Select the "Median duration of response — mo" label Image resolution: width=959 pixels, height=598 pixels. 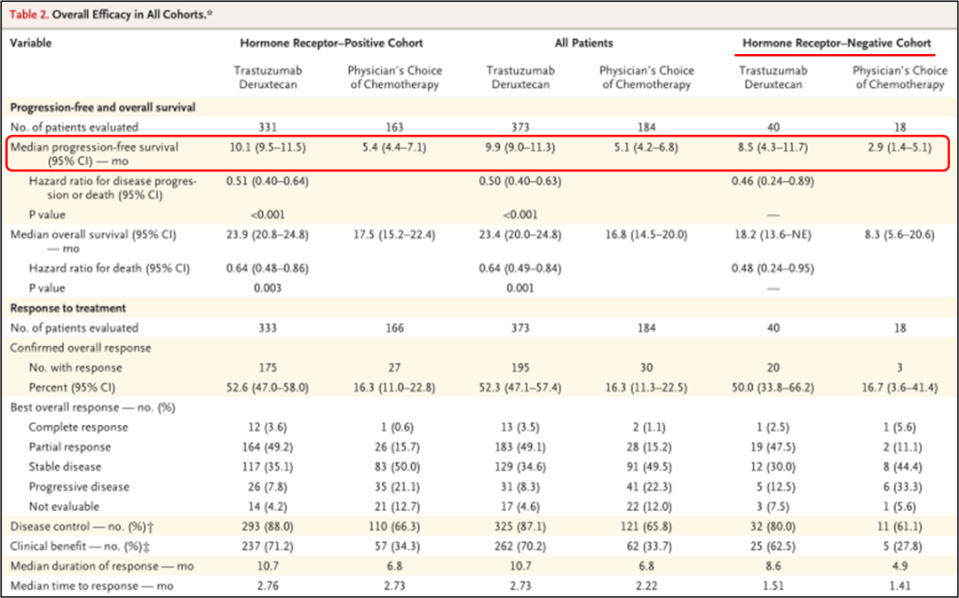[x=102, y=566]
